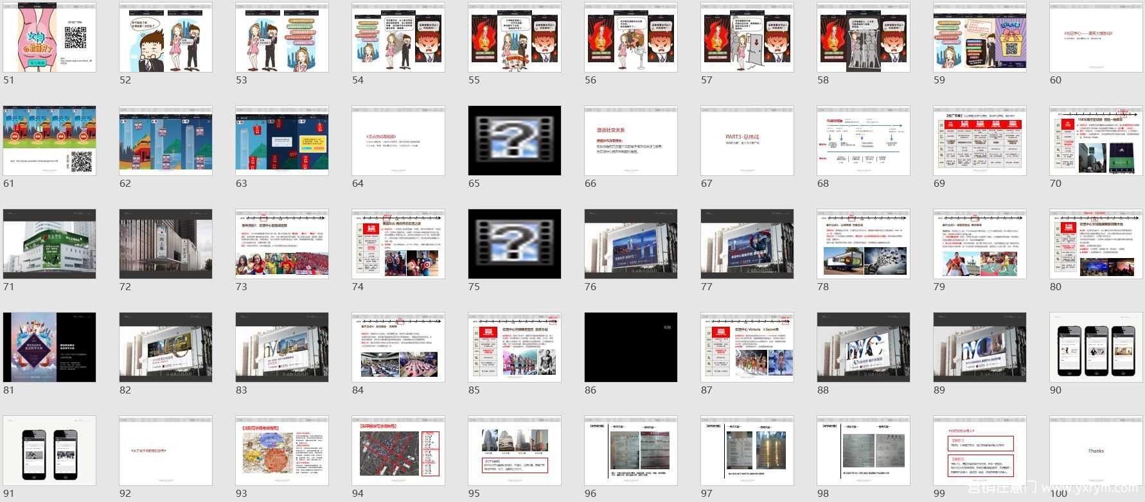
Task: Select slide 59 with the gift box
Action: click(x=979, y=37)
